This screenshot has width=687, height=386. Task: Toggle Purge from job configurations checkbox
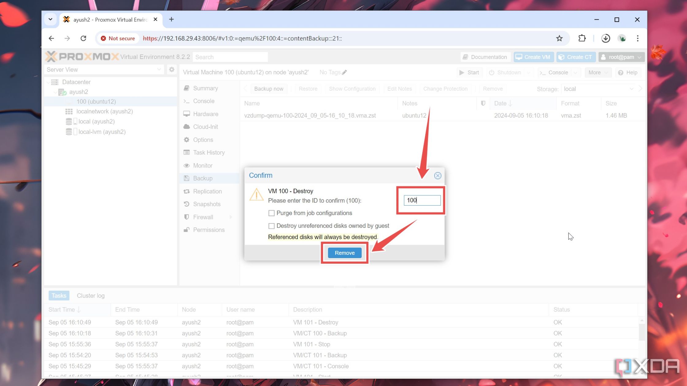(272, 213)
